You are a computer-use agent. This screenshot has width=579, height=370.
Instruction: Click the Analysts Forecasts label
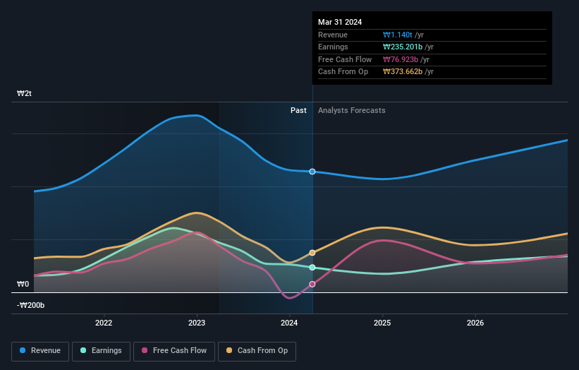coord(351,111)
